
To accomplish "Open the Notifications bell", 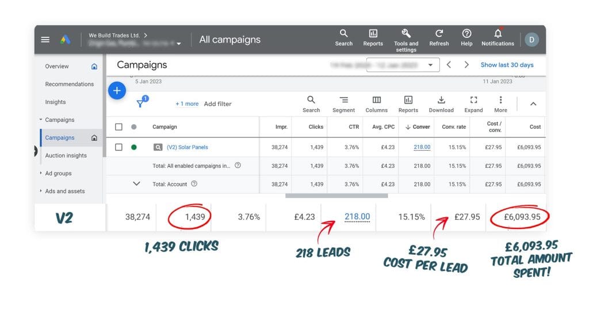I will point(498,33).
